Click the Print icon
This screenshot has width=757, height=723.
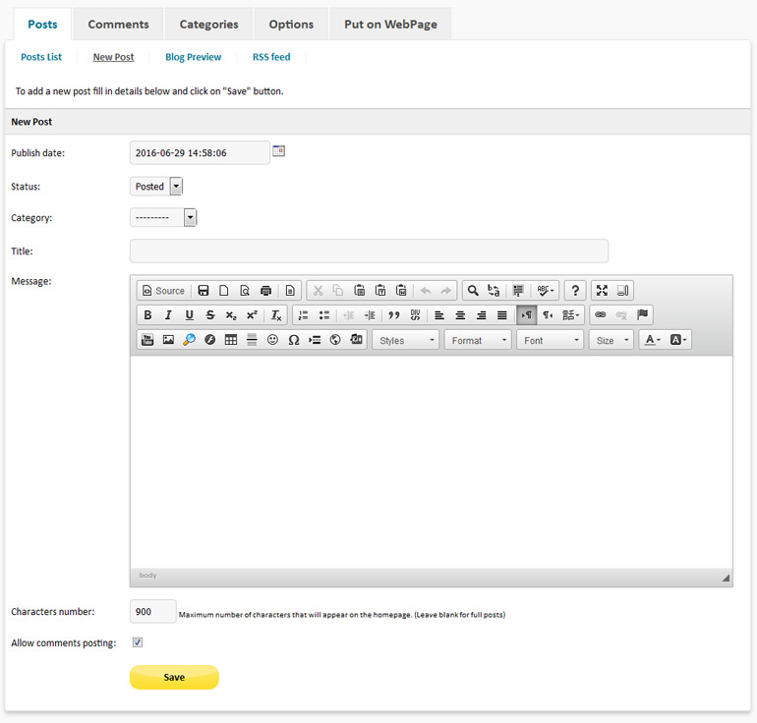[x=265, y=291]
